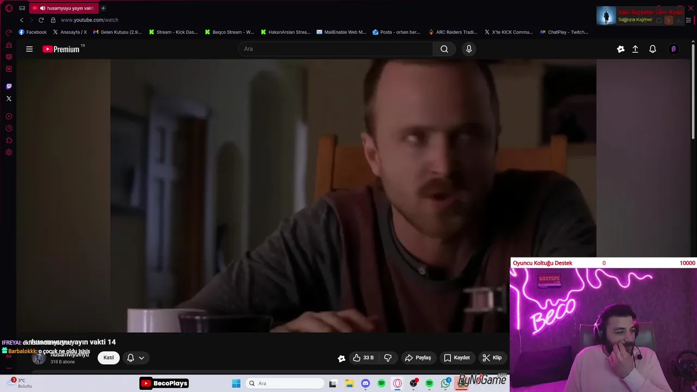The width and height of the screenshot is (697, 392).
Task: Open Windows Start button
Action: click(236, 383)
